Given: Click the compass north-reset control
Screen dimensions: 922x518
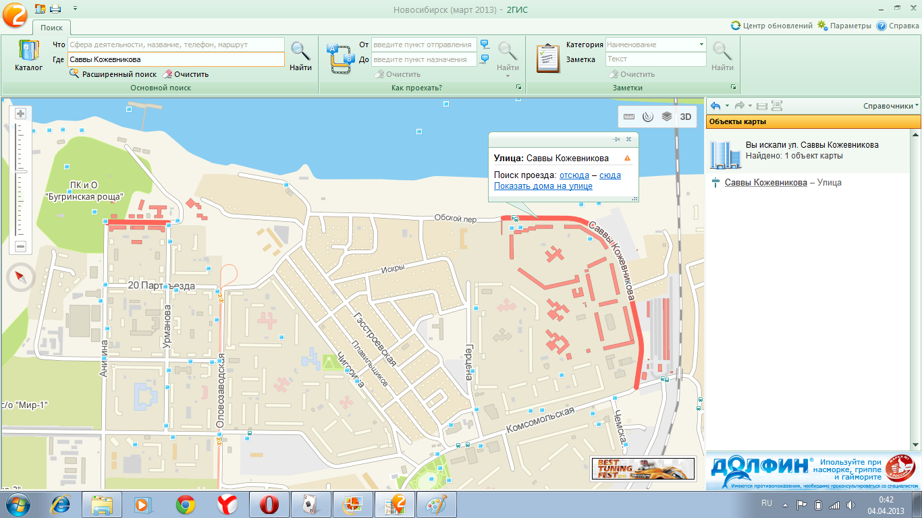Looking at the screenshot, I should [21, 277].
